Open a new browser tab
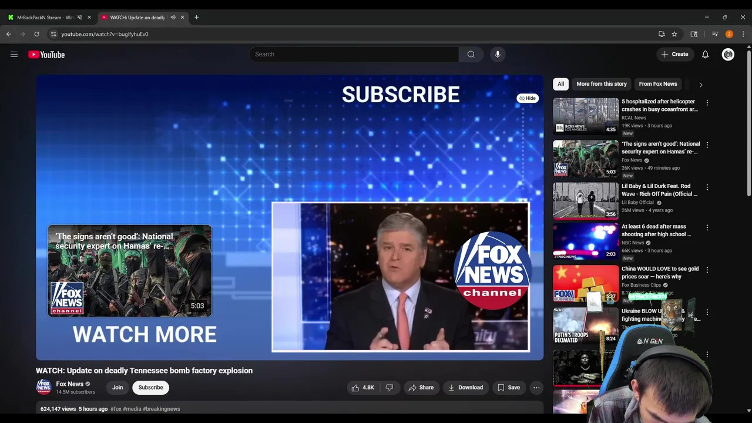The image size is (752, 423). pos(196,18)
